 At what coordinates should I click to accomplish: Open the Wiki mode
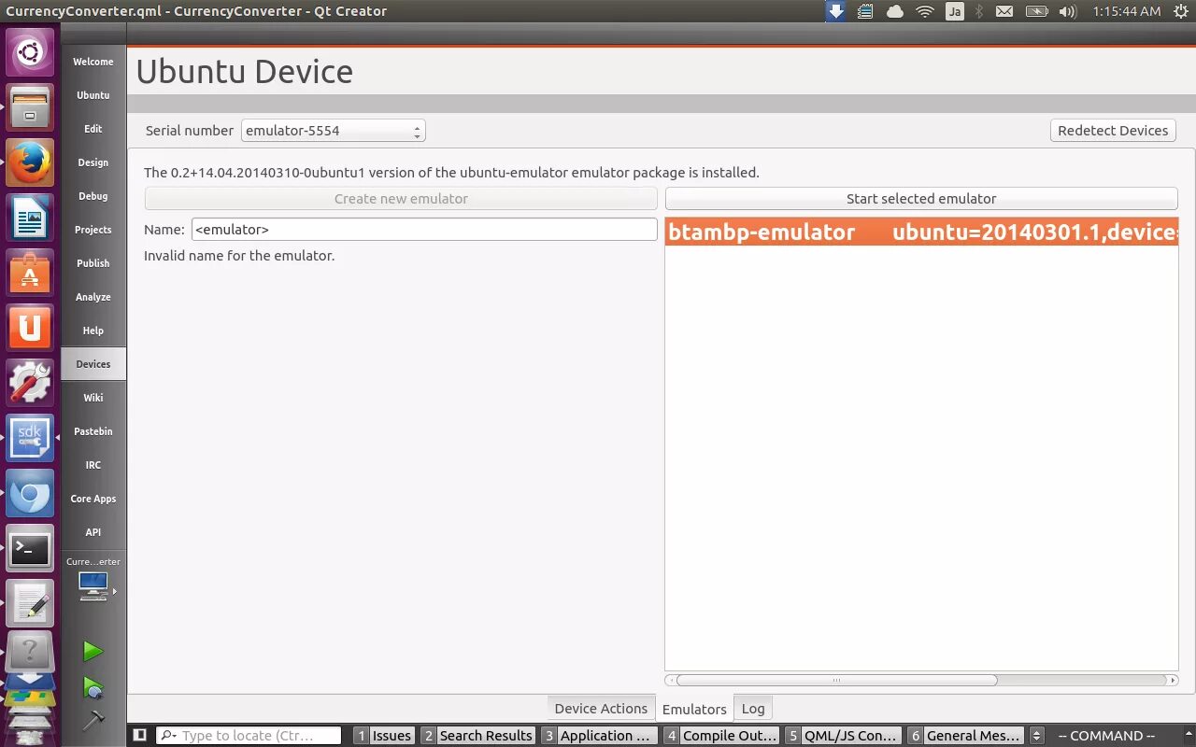click(93, 398)
